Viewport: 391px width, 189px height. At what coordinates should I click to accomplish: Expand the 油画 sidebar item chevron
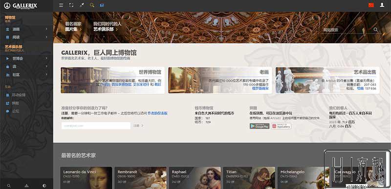coord(46,29)
